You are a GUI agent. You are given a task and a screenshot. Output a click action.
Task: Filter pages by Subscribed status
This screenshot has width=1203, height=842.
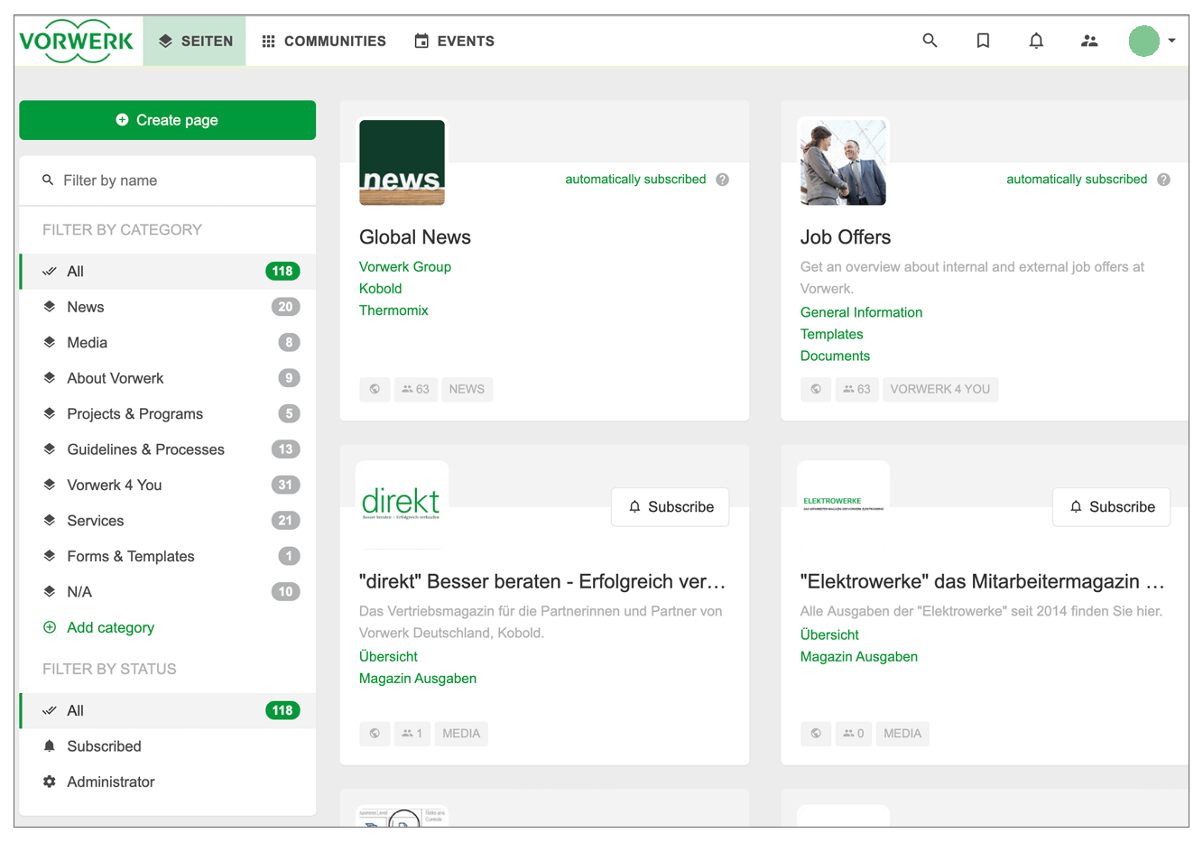(104, 746)
